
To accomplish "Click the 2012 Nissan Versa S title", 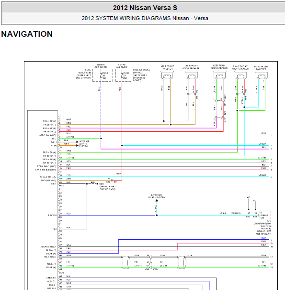I will [145, 8].
